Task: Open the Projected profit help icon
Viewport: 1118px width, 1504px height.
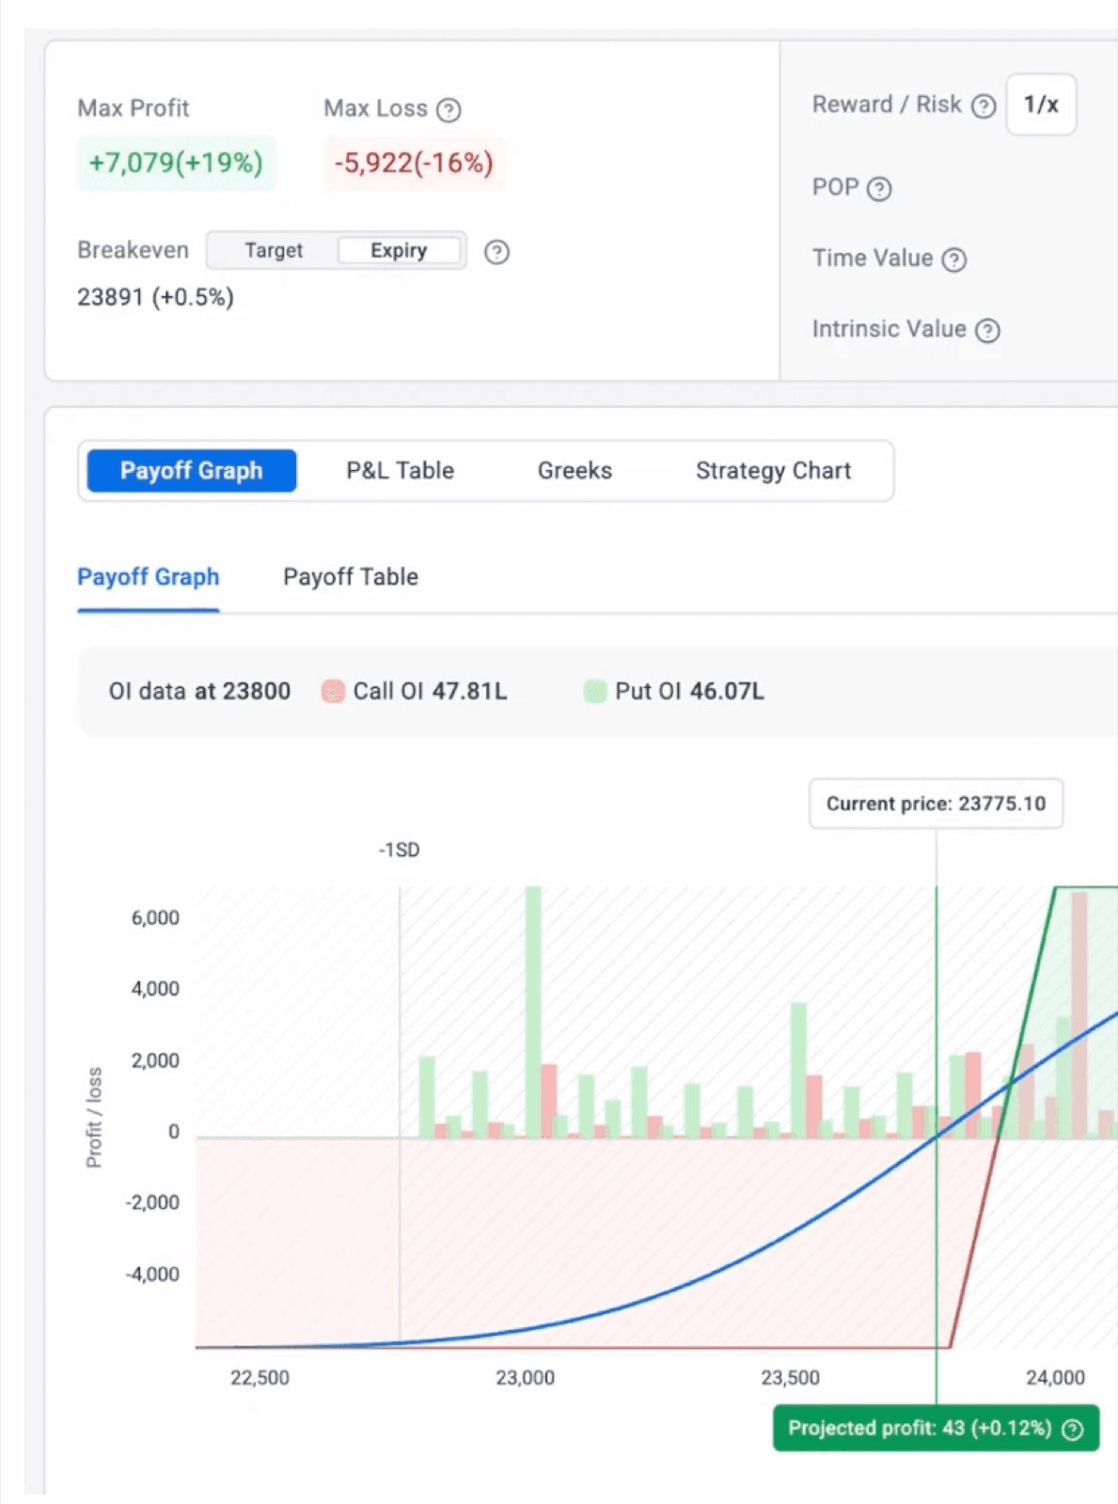Action: [x=1073, y=1430]
